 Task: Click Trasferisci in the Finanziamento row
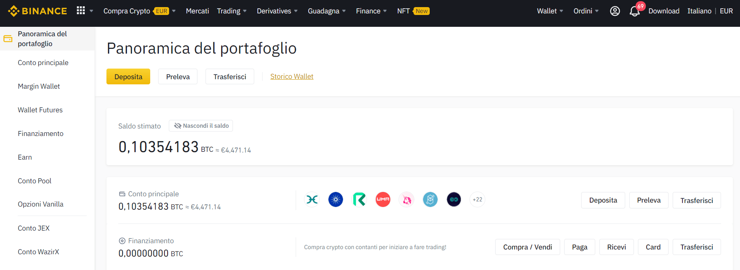(697, 247)
